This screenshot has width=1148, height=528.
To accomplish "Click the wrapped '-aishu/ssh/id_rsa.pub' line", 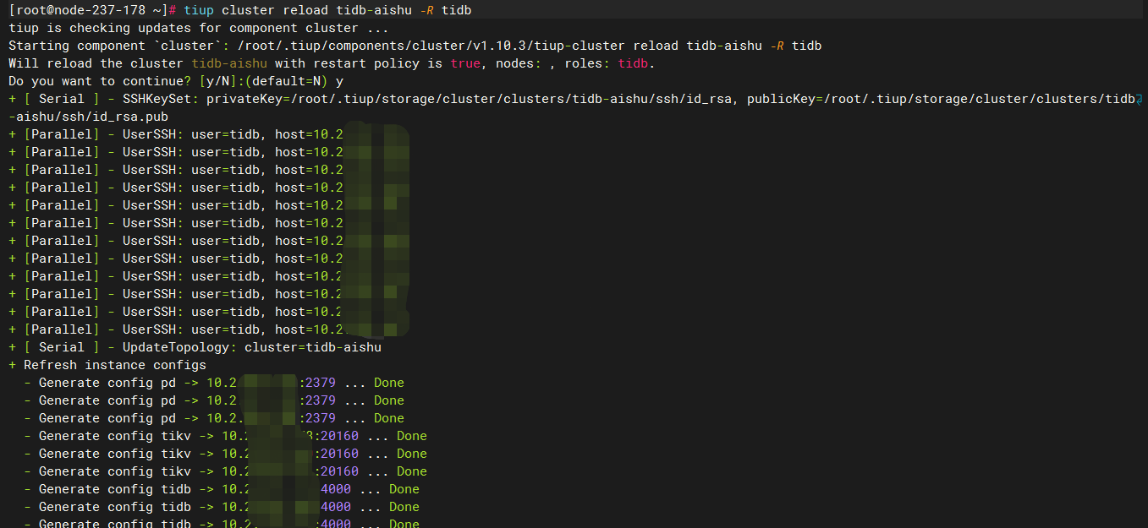I will (89, 117).
